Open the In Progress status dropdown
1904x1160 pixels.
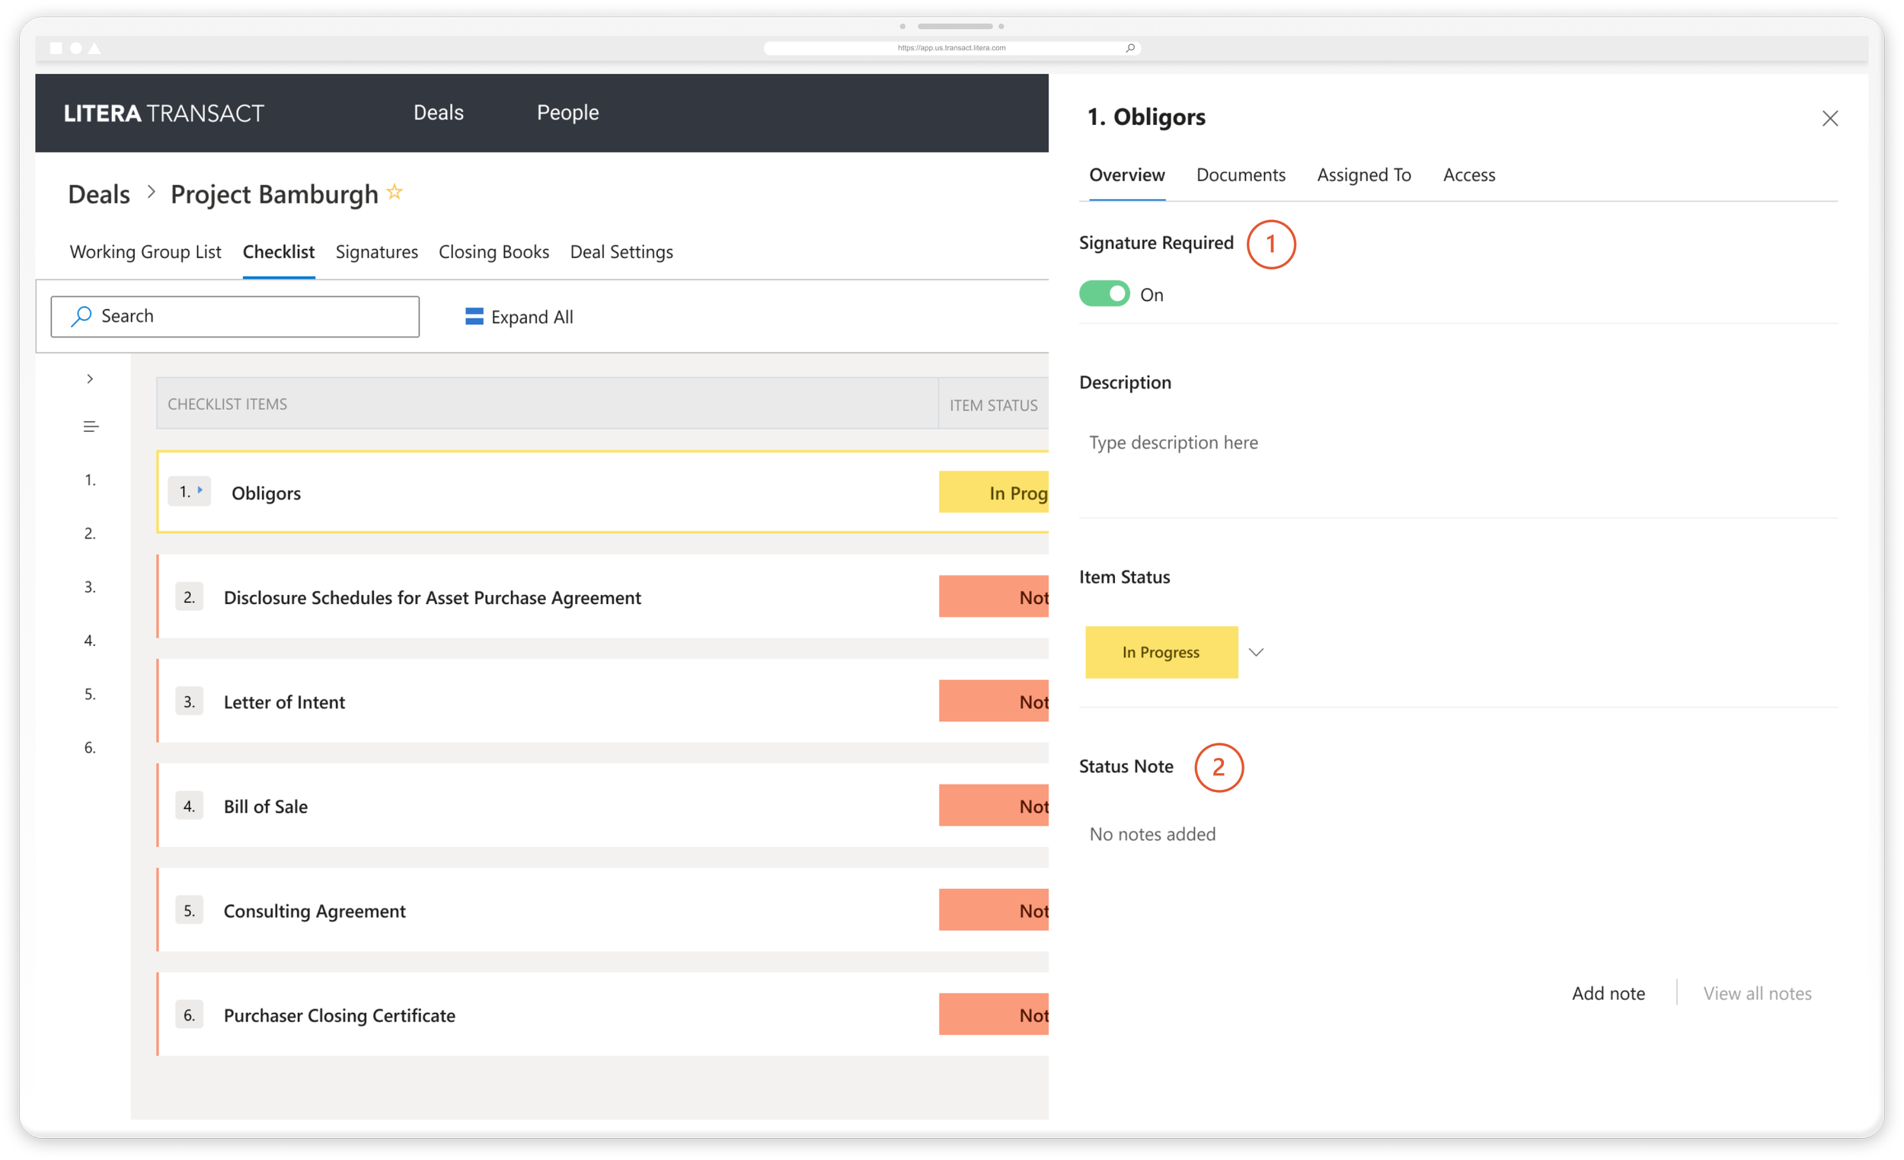click(x=1257, y=651)
